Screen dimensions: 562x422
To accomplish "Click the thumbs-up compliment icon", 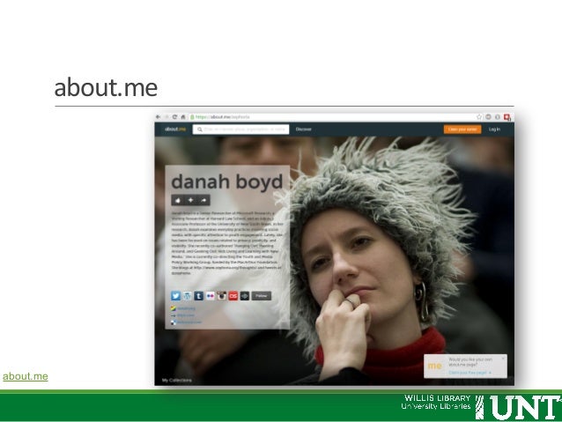I will coord(178,200).
